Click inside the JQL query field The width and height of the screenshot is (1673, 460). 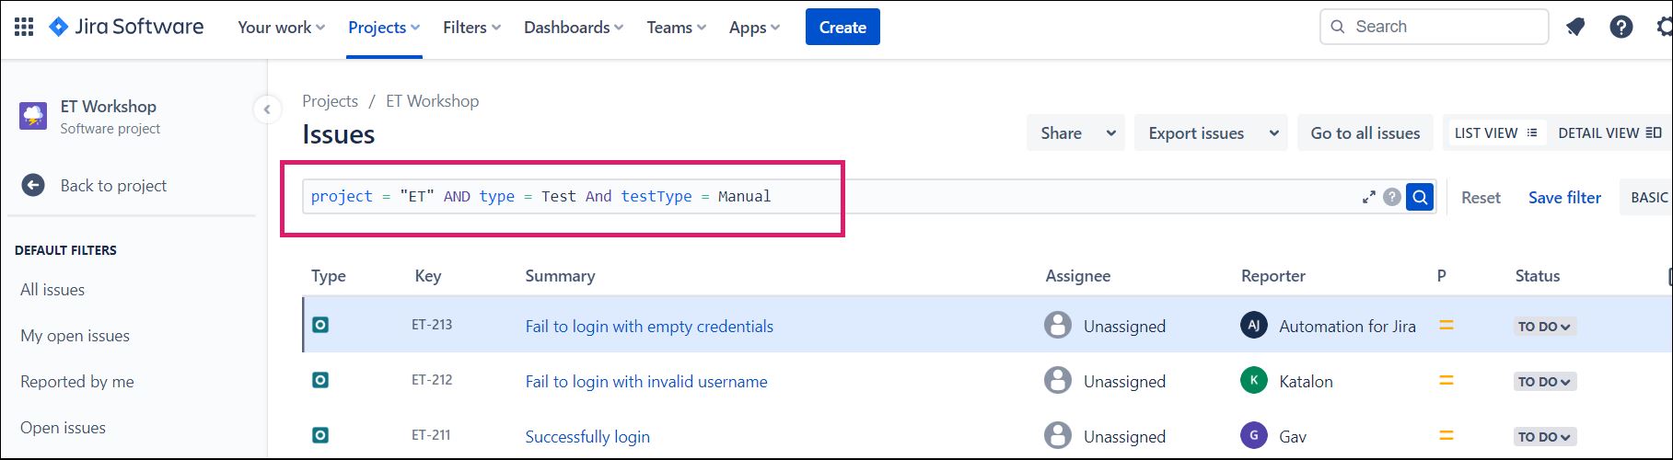pos(1013,197)
